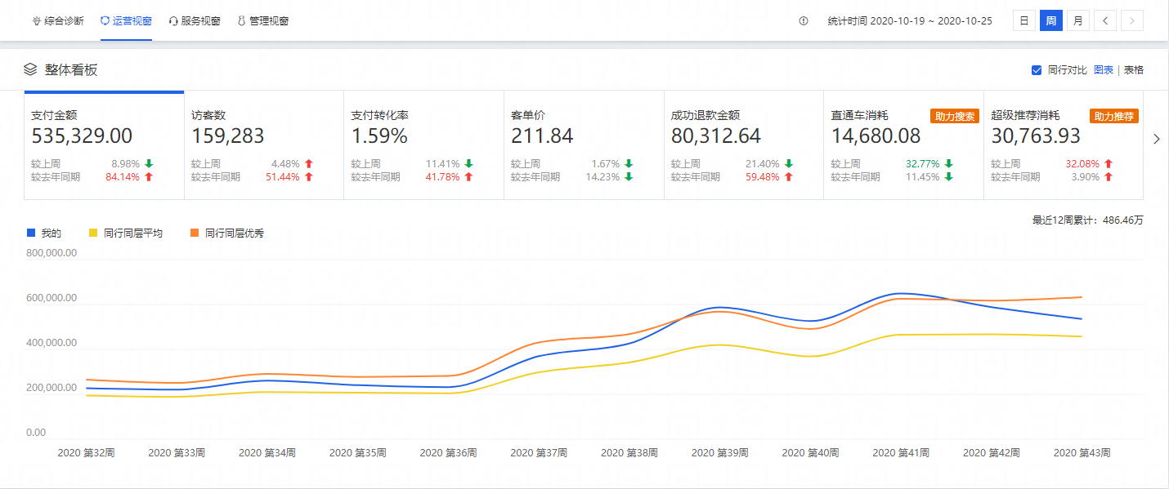Switch period to 月 view
The height and width of the screenshot is (489, 1169).
1077,21
